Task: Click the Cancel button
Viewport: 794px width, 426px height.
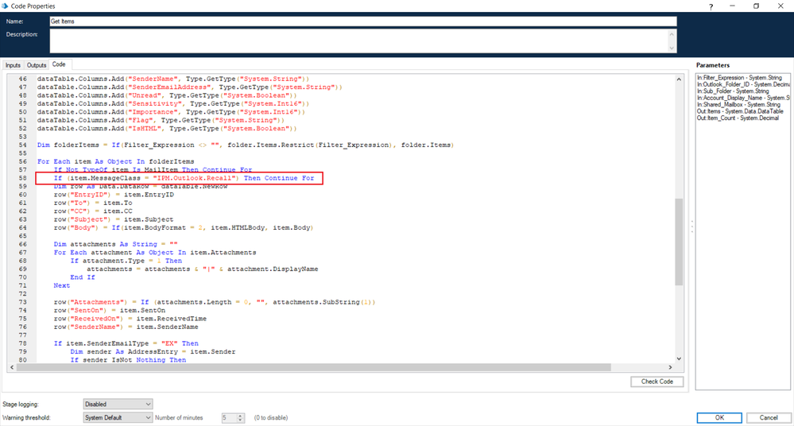Action: [x=769, y=417]
